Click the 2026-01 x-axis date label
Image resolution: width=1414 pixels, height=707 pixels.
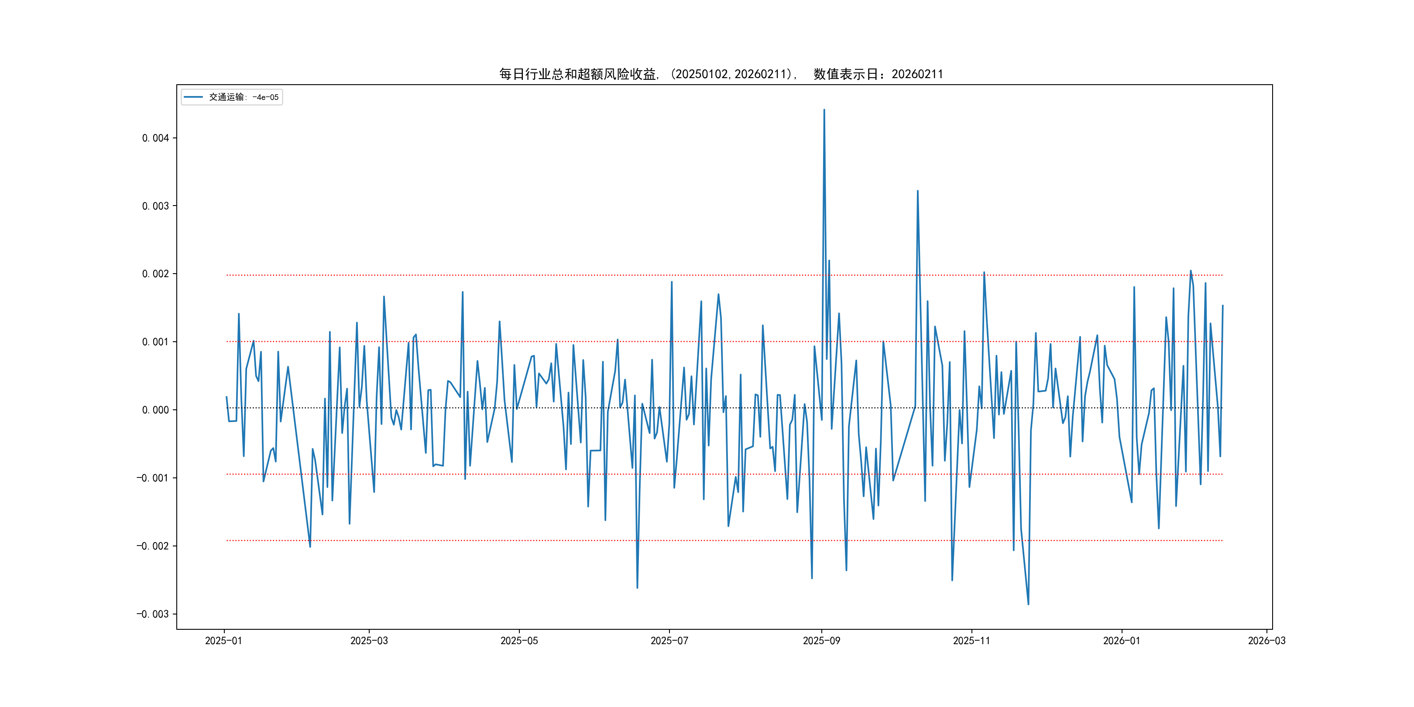click(1122, 641)
